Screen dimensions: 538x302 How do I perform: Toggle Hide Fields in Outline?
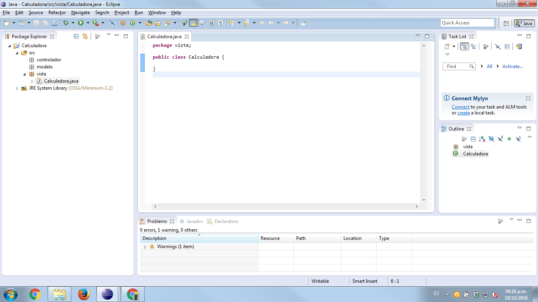pyautogui.click(x=491, y=139)
